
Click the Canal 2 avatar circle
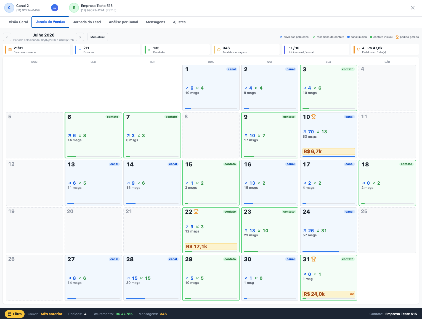point(9,8)
